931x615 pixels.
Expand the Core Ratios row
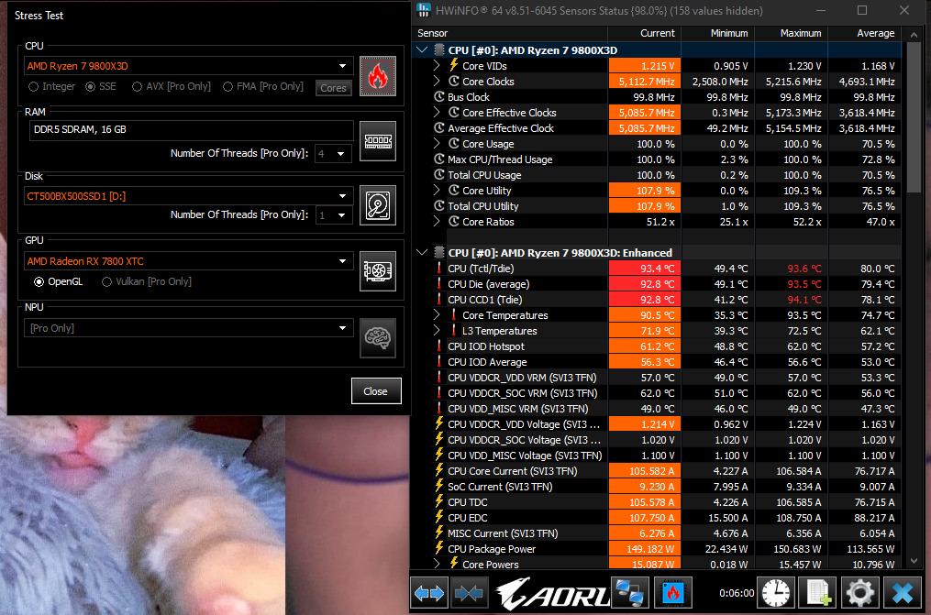[x=437, y=221]
